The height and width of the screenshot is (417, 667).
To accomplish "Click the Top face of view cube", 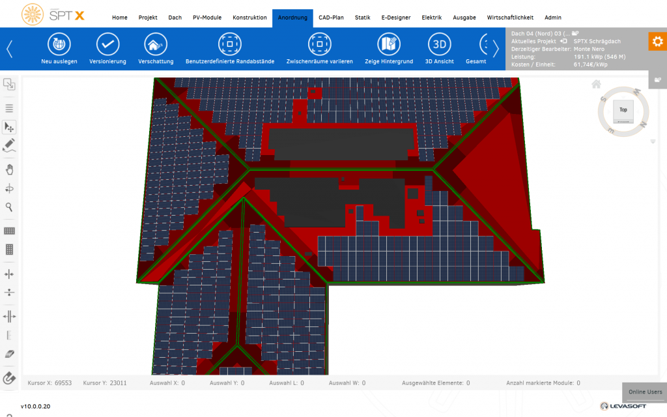I will [x=623, y=111].
